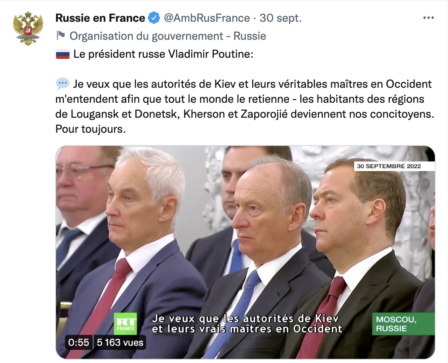Click the line mentioning Vladimir Poutine
This screenshot has width=448, height=363.
163,54
